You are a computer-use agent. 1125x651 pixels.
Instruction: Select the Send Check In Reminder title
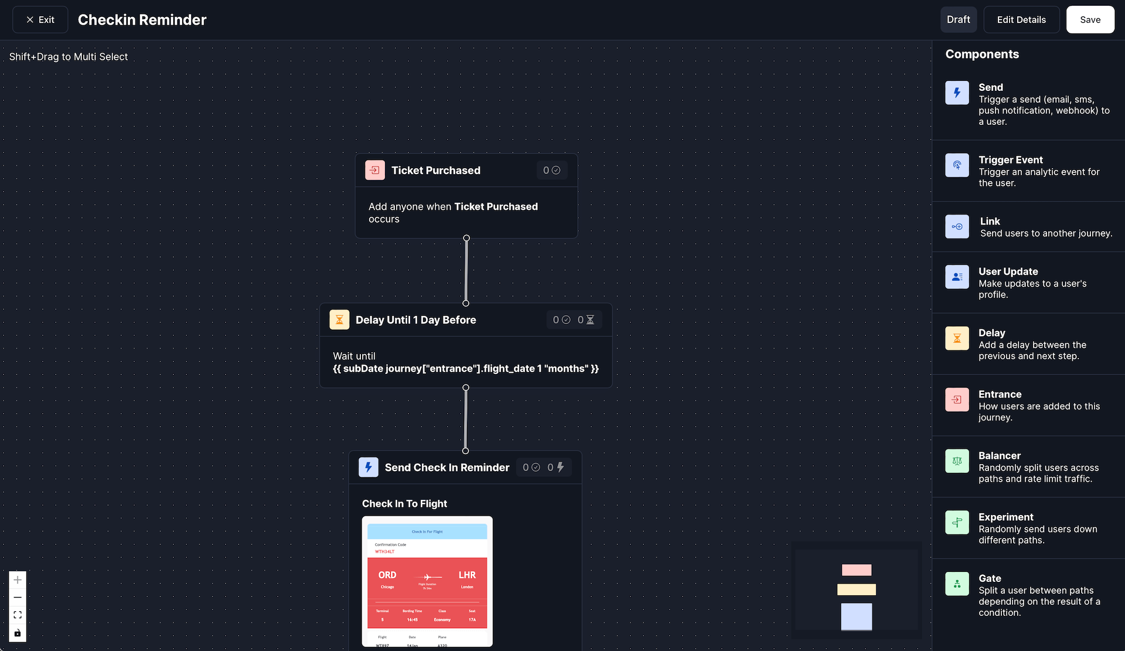(x=447, y=468)
